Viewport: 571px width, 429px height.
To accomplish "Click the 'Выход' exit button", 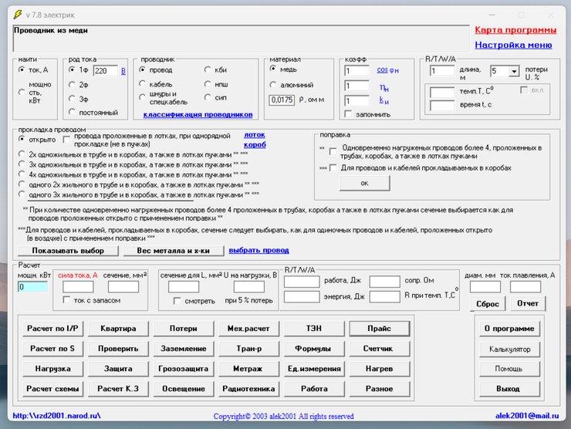I will click(x=509, y=389).
